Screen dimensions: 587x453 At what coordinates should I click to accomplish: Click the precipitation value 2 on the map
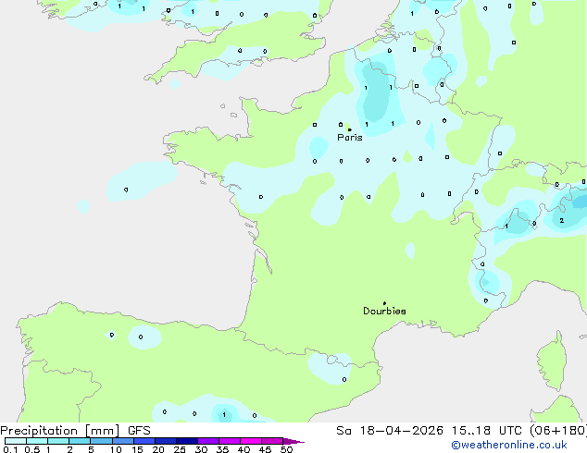tap(562, 221)
